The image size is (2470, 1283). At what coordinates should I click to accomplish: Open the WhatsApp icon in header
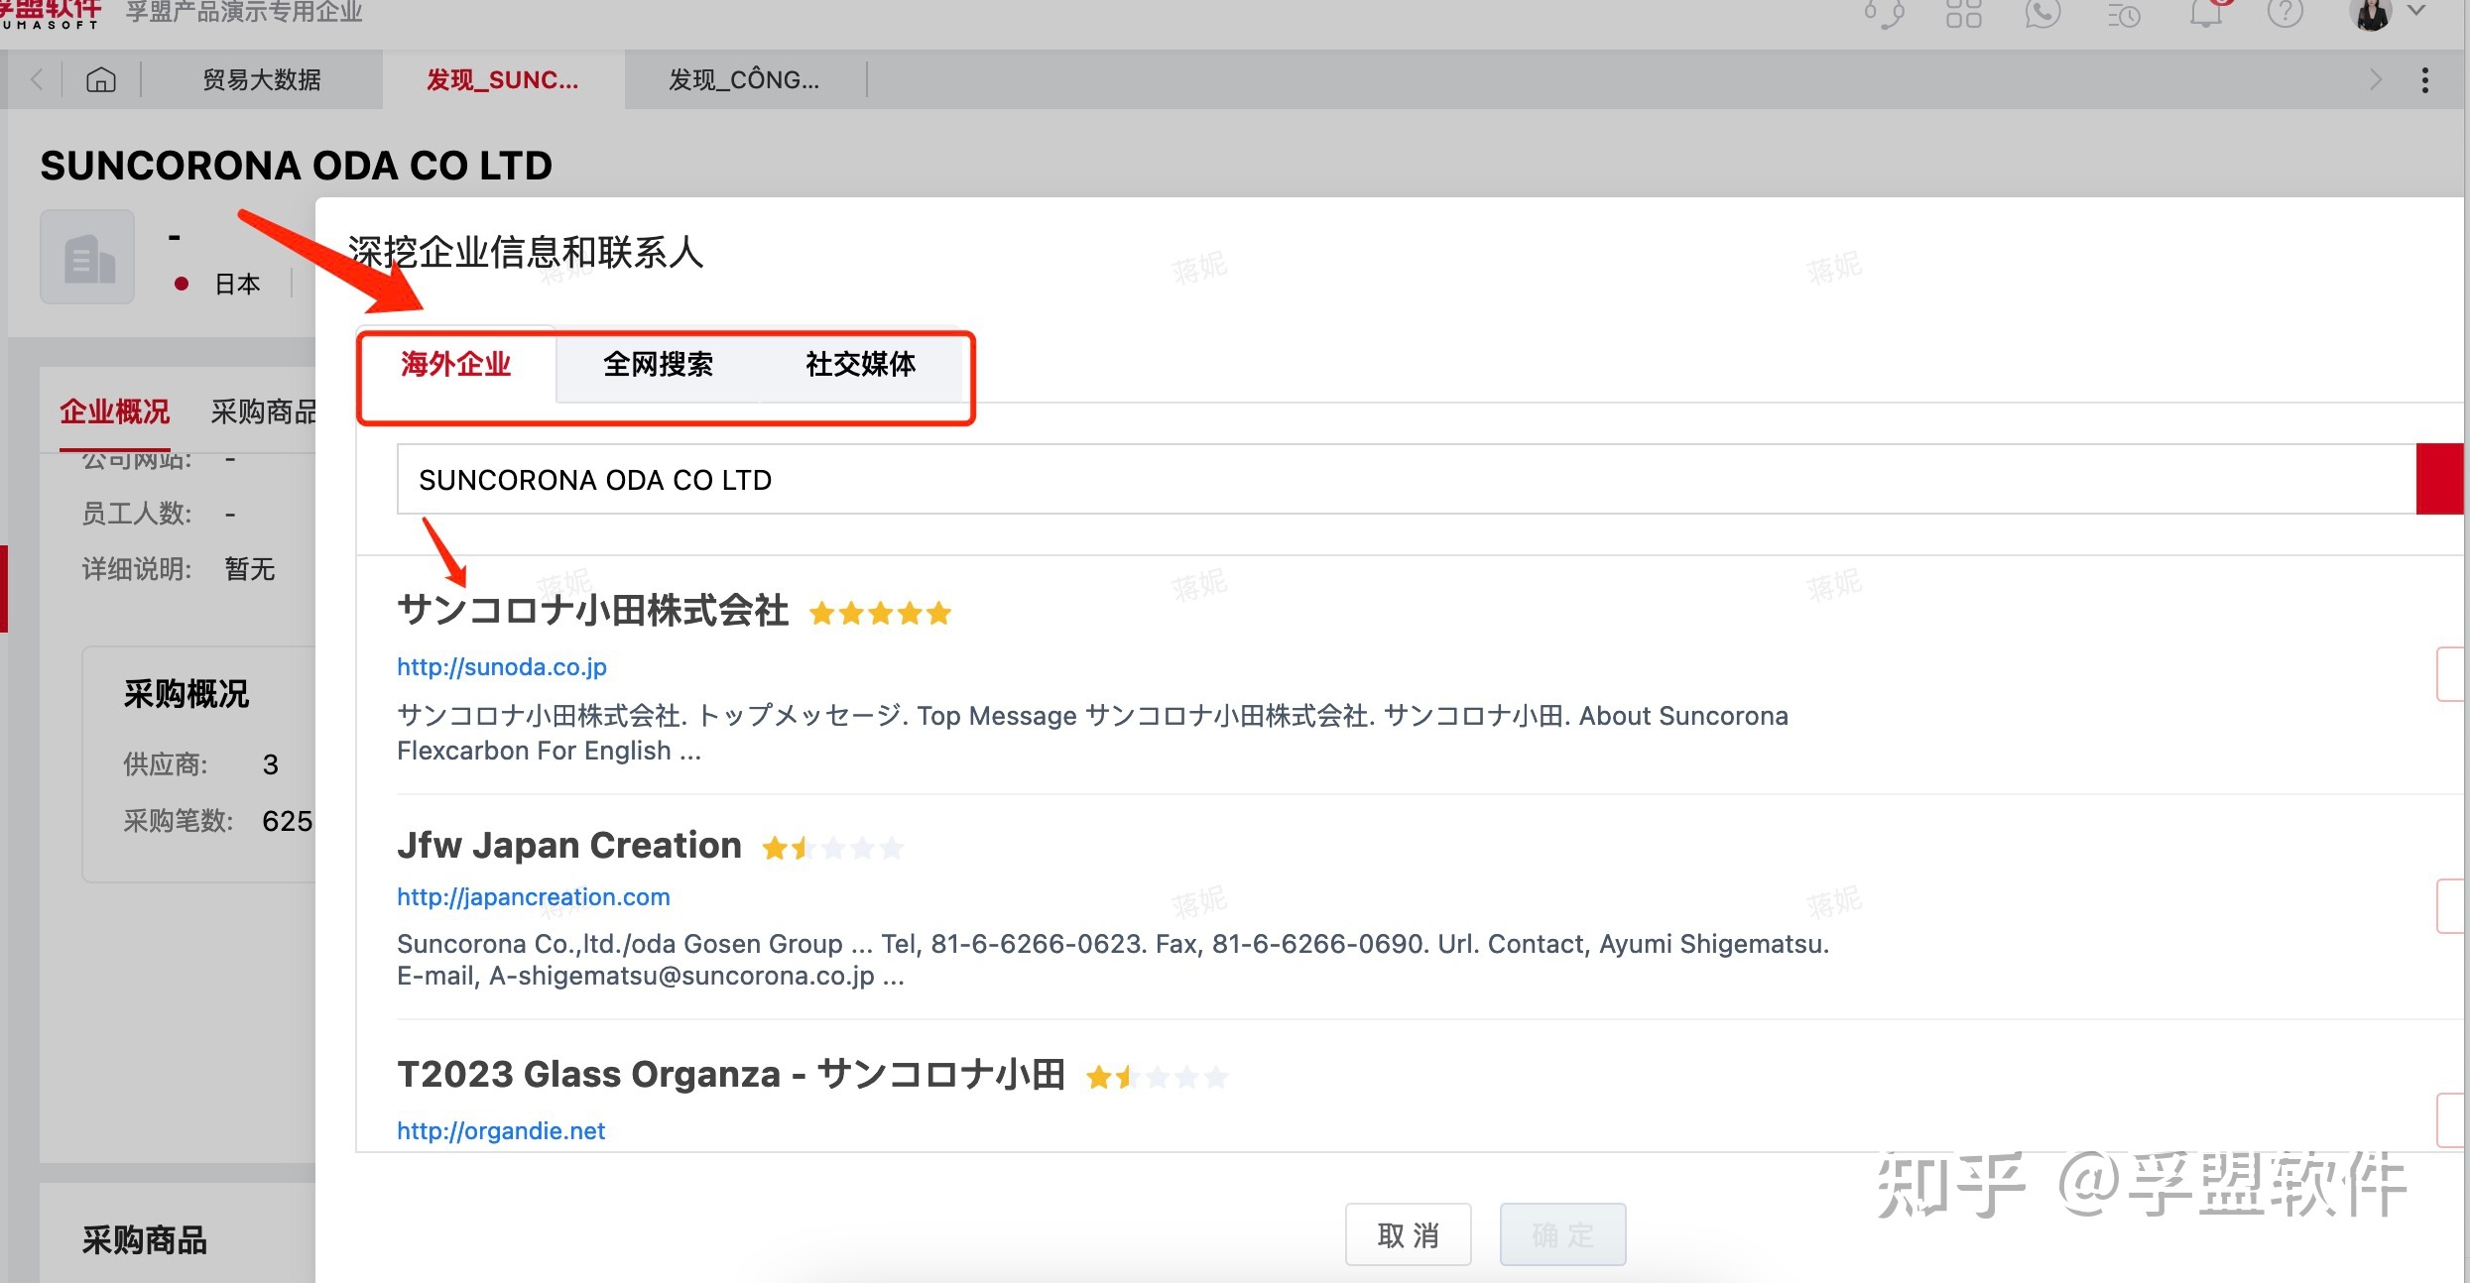(x=2043, y=14)
